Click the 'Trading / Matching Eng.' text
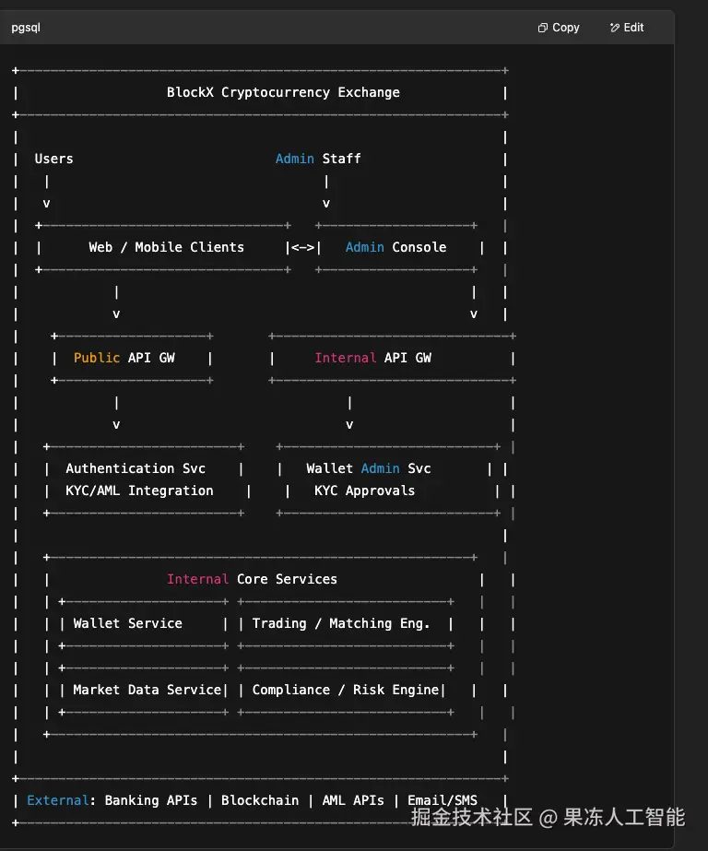 [341, 623]
